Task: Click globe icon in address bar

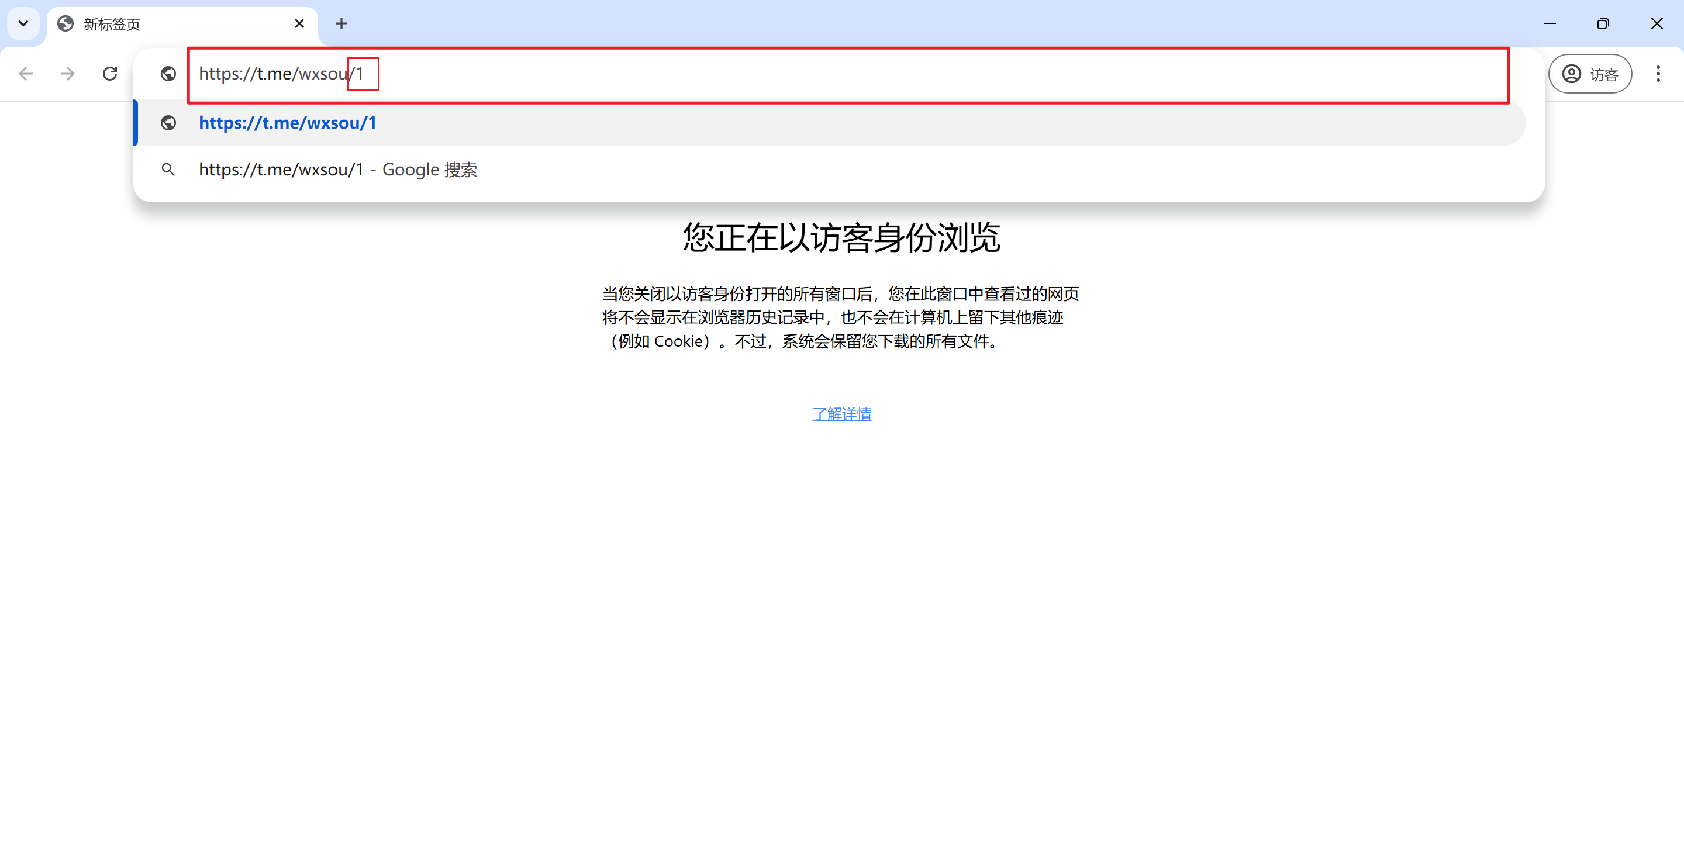Action: click(168, 74)
